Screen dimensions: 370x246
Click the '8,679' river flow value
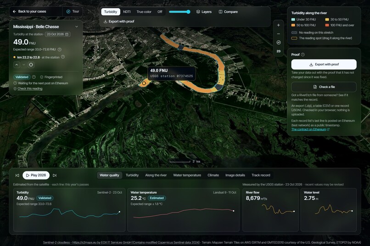tap(253, 198)
